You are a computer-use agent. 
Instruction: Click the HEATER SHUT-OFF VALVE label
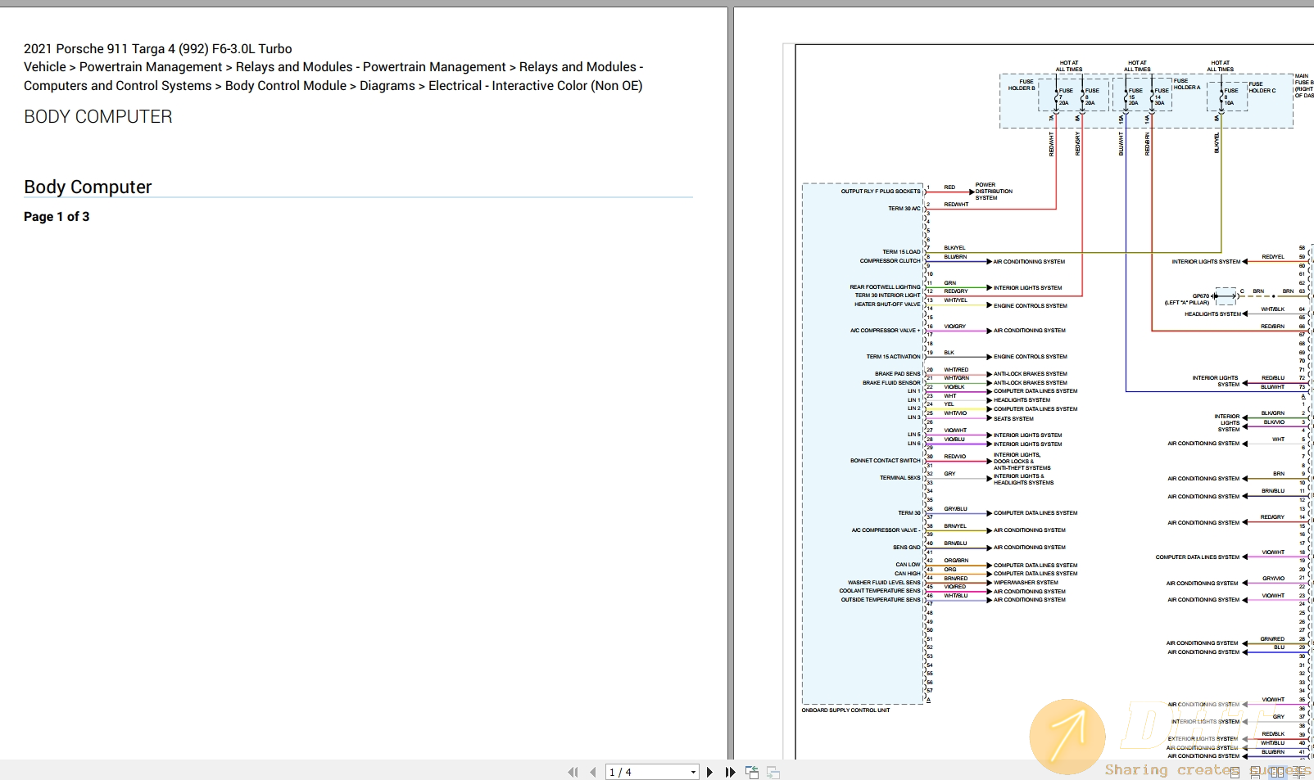(887, 304)
